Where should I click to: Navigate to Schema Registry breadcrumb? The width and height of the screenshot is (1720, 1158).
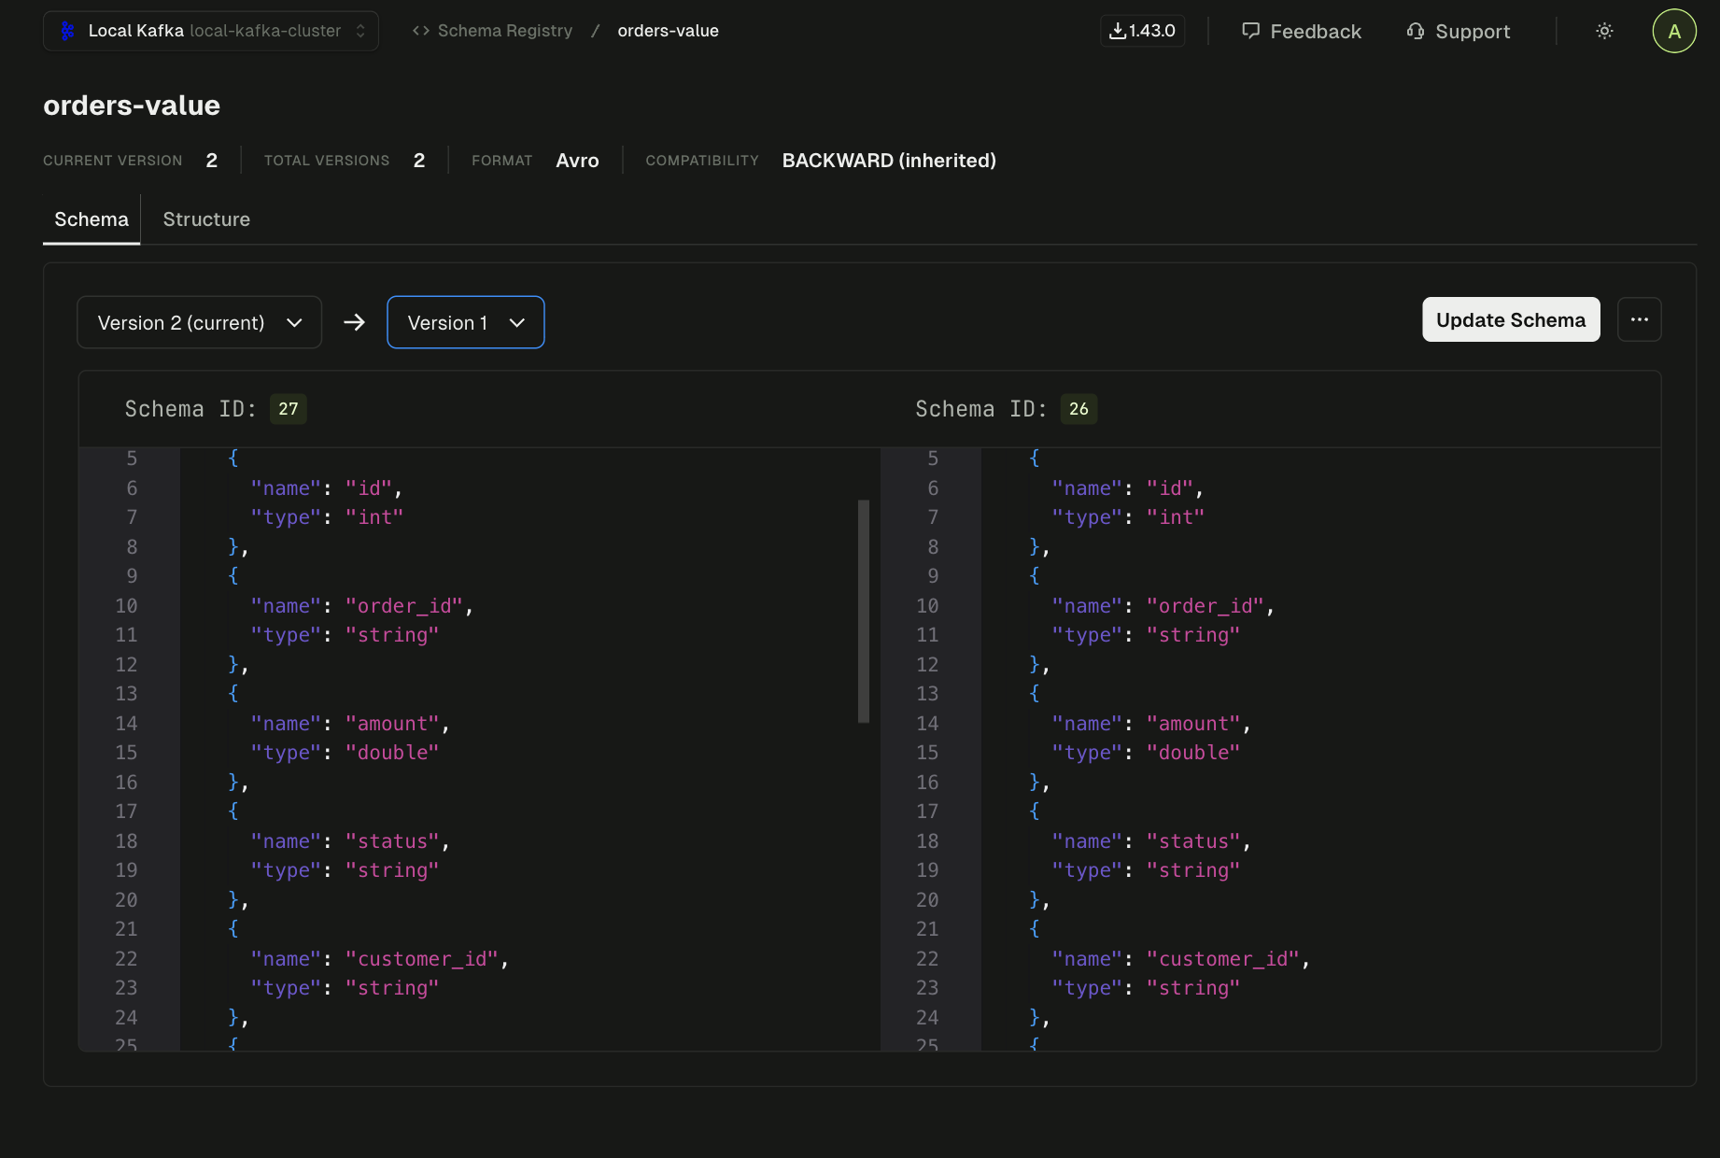click(504, 31)
